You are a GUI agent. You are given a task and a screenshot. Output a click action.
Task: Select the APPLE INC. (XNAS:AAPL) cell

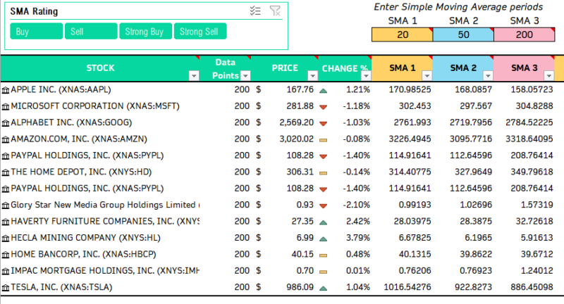coord(100,89)
